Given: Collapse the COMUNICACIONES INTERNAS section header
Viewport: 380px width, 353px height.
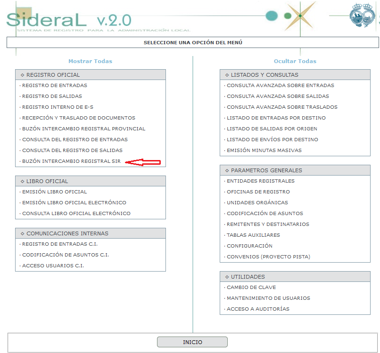Looking at the screenshot, I should click(91, 233).
